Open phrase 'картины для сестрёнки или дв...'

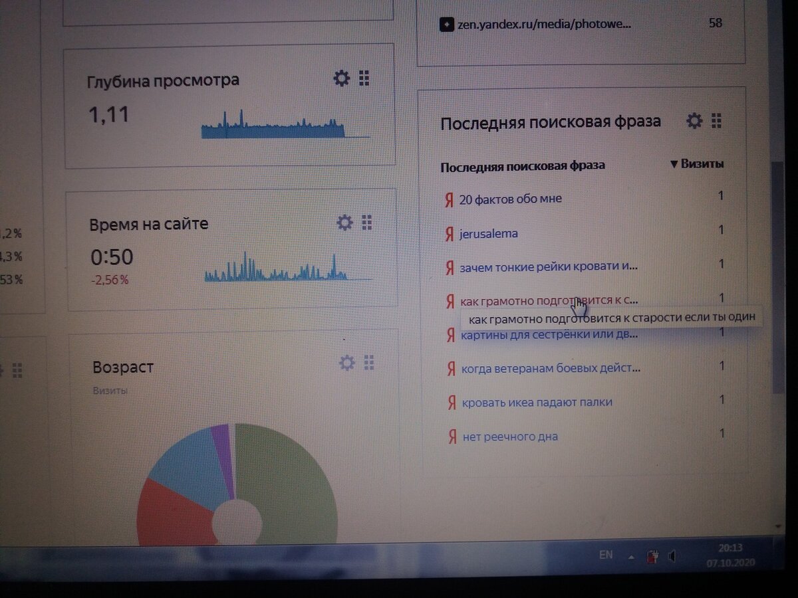point(550,334)
